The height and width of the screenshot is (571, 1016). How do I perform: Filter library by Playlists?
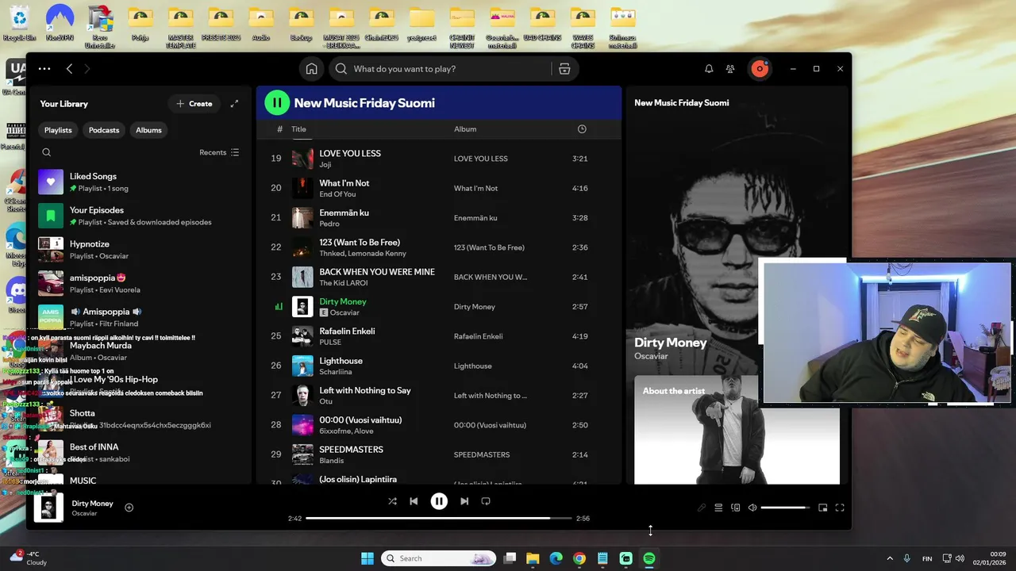coord(58,130)
